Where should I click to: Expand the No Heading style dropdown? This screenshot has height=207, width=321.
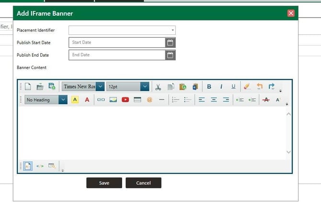tap(63, 100)
